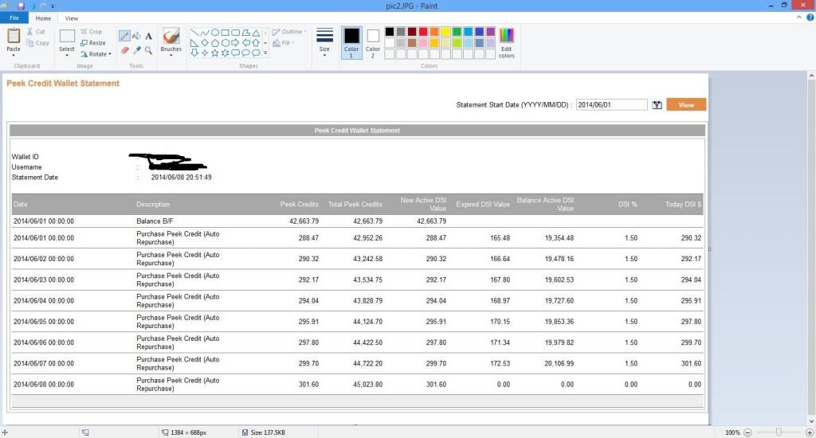Screen dimensions: 816x438
Task: Expand the Select dropdown arrow
Action: pos(67,56)
